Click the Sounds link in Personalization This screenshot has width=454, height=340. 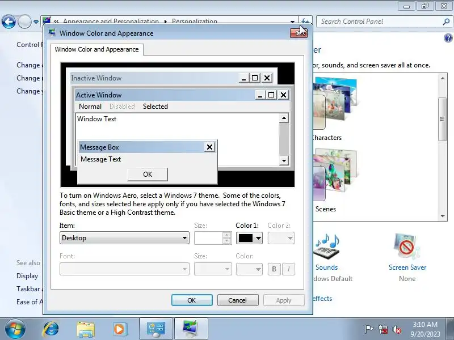(327, 267)
